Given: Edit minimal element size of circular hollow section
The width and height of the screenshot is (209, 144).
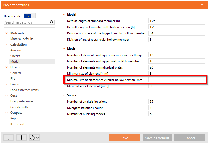Looking at the screenshot, I should coord(176,80).
